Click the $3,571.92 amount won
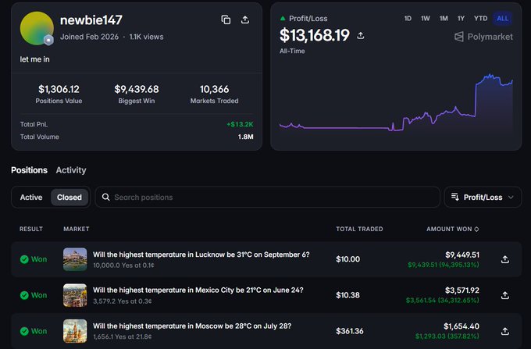The image size is (531, 349). [x=462, y=290]
